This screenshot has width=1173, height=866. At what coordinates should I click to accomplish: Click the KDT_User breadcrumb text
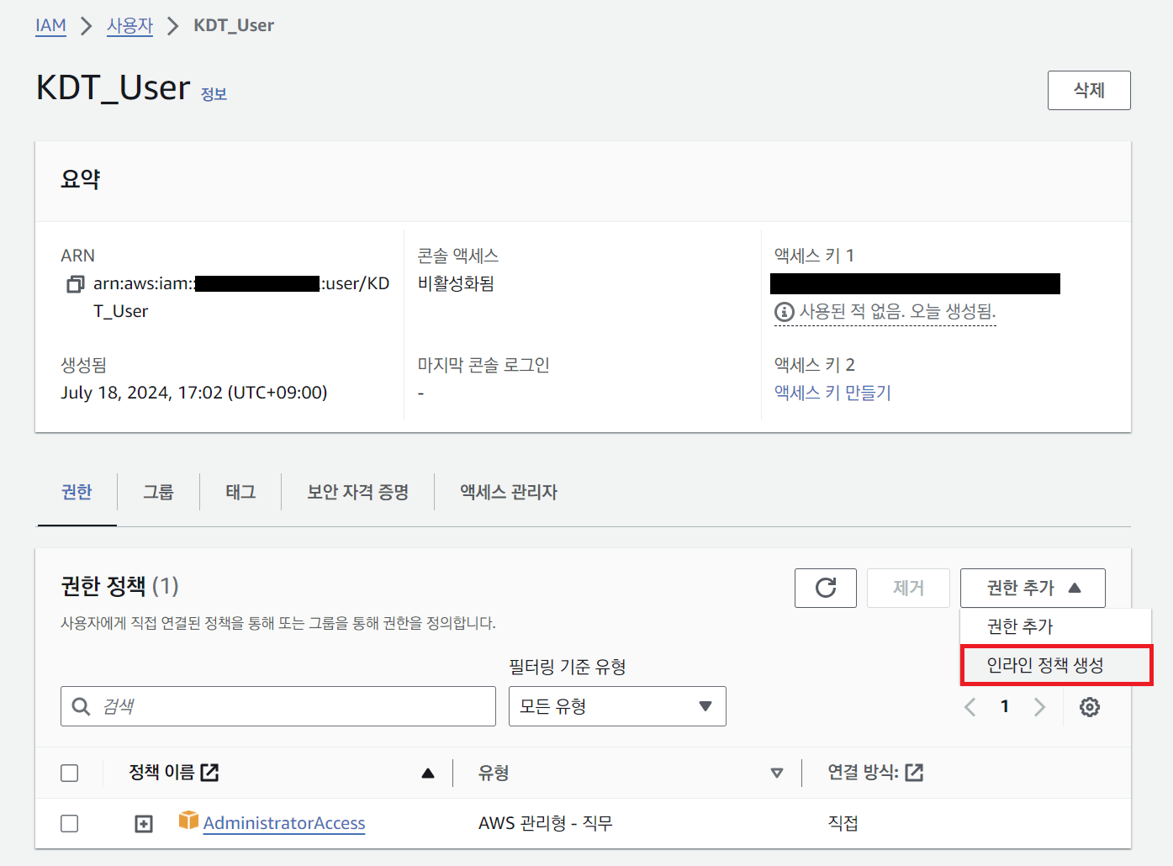click(234, 25)
